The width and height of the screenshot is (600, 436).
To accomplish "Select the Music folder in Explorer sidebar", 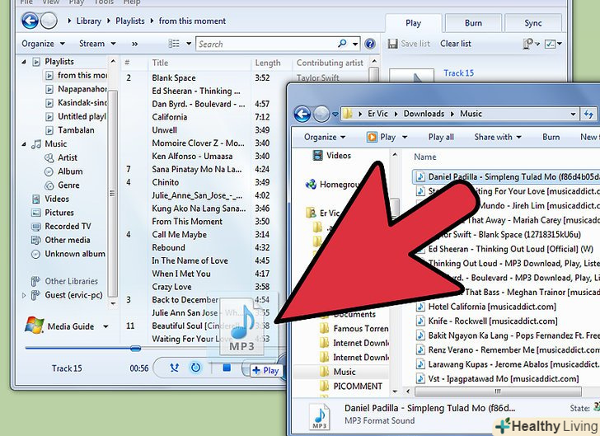I will [x=345, y=372].
